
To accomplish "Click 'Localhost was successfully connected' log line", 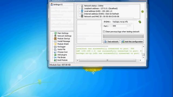I will (x=105, y=48).
